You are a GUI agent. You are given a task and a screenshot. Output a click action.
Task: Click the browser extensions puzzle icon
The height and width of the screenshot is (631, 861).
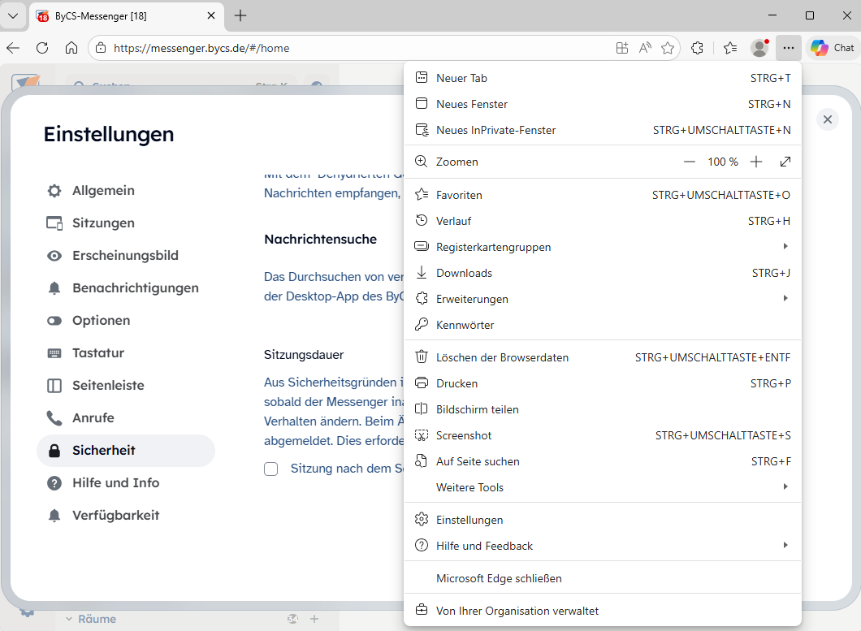(x=697, y=48)
